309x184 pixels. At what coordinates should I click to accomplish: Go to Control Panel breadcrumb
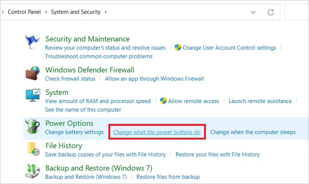(x=24, y=12)
